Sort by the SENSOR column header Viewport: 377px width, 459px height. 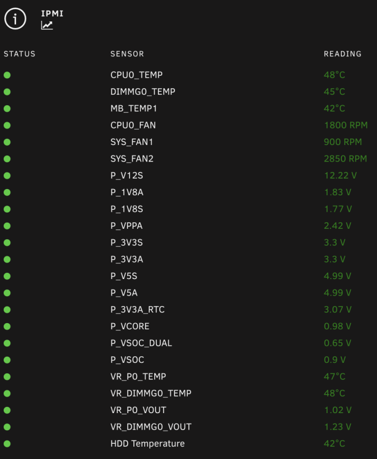[x=127, y=54]
